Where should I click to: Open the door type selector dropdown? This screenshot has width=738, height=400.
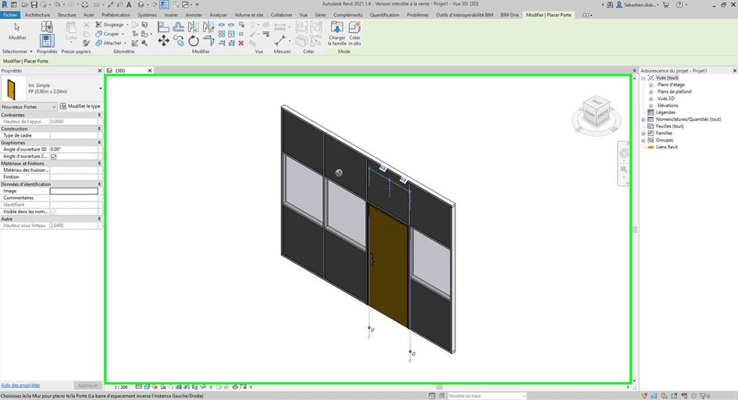(x=100, y=88)
